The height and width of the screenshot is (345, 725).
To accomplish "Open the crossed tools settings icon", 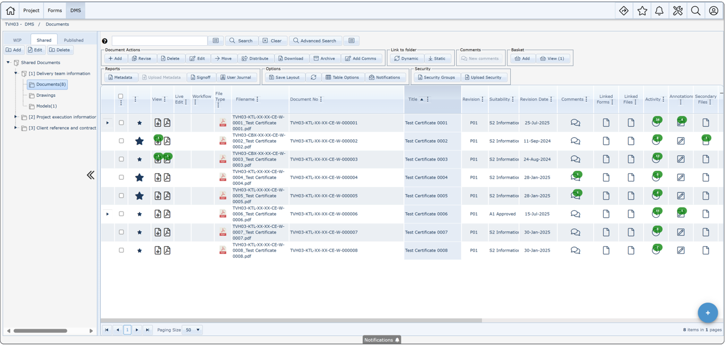I will (678, 10).
